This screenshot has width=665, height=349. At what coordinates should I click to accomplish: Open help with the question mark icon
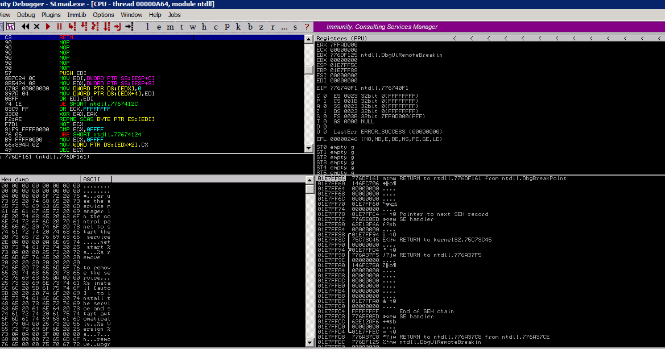306,27
